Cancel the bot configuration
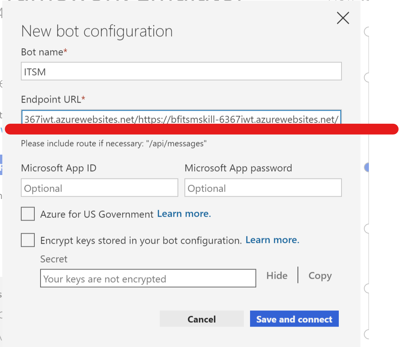 201,319
